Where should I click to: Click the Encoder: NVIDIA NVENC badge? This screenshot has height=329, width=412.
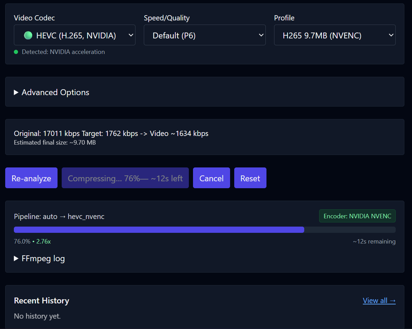point(357,216)
